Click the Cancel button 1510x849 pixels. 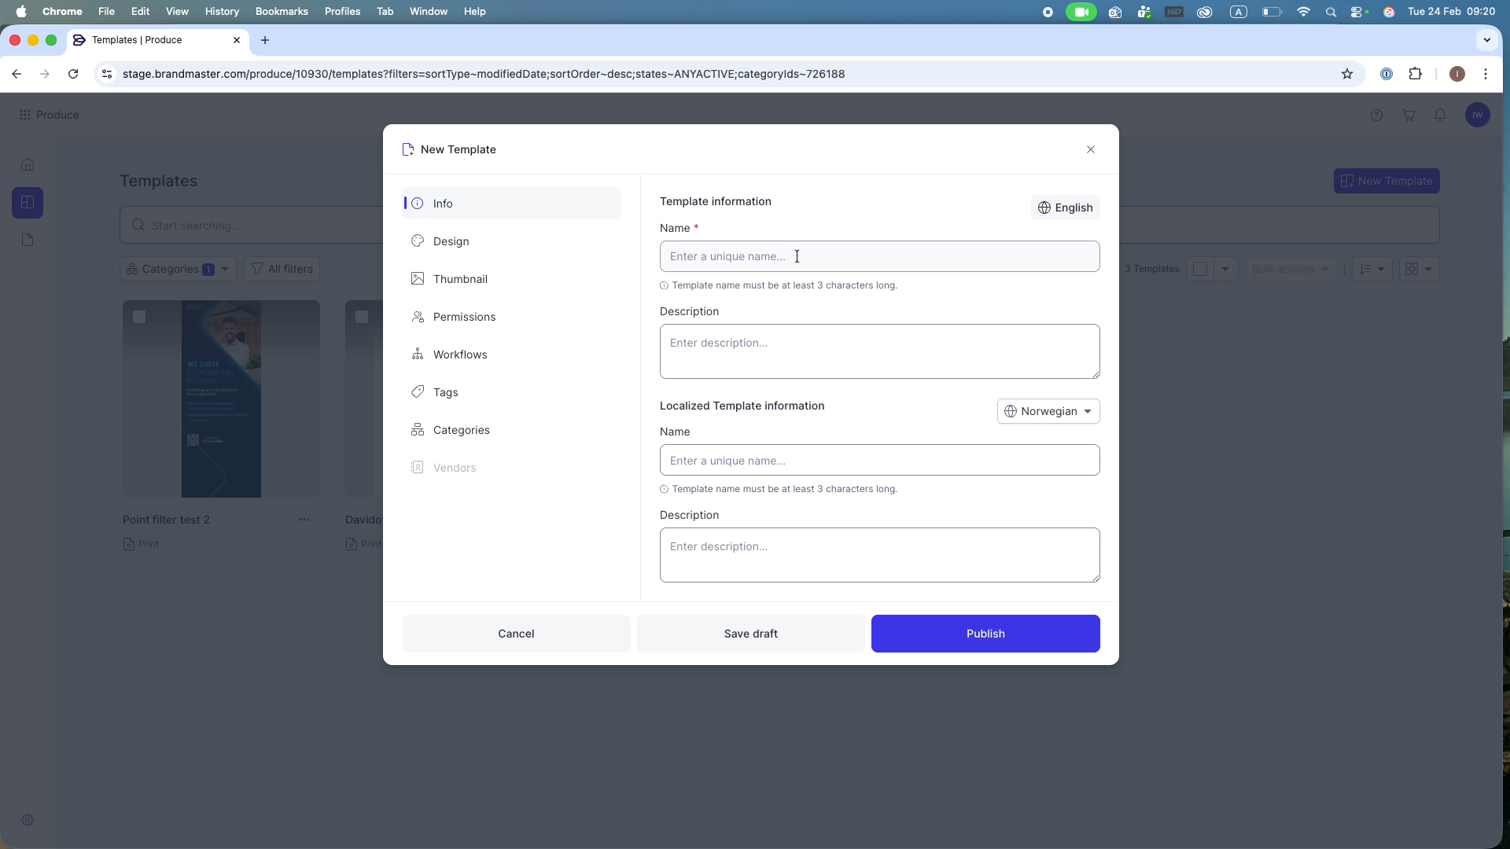[516, 634]
